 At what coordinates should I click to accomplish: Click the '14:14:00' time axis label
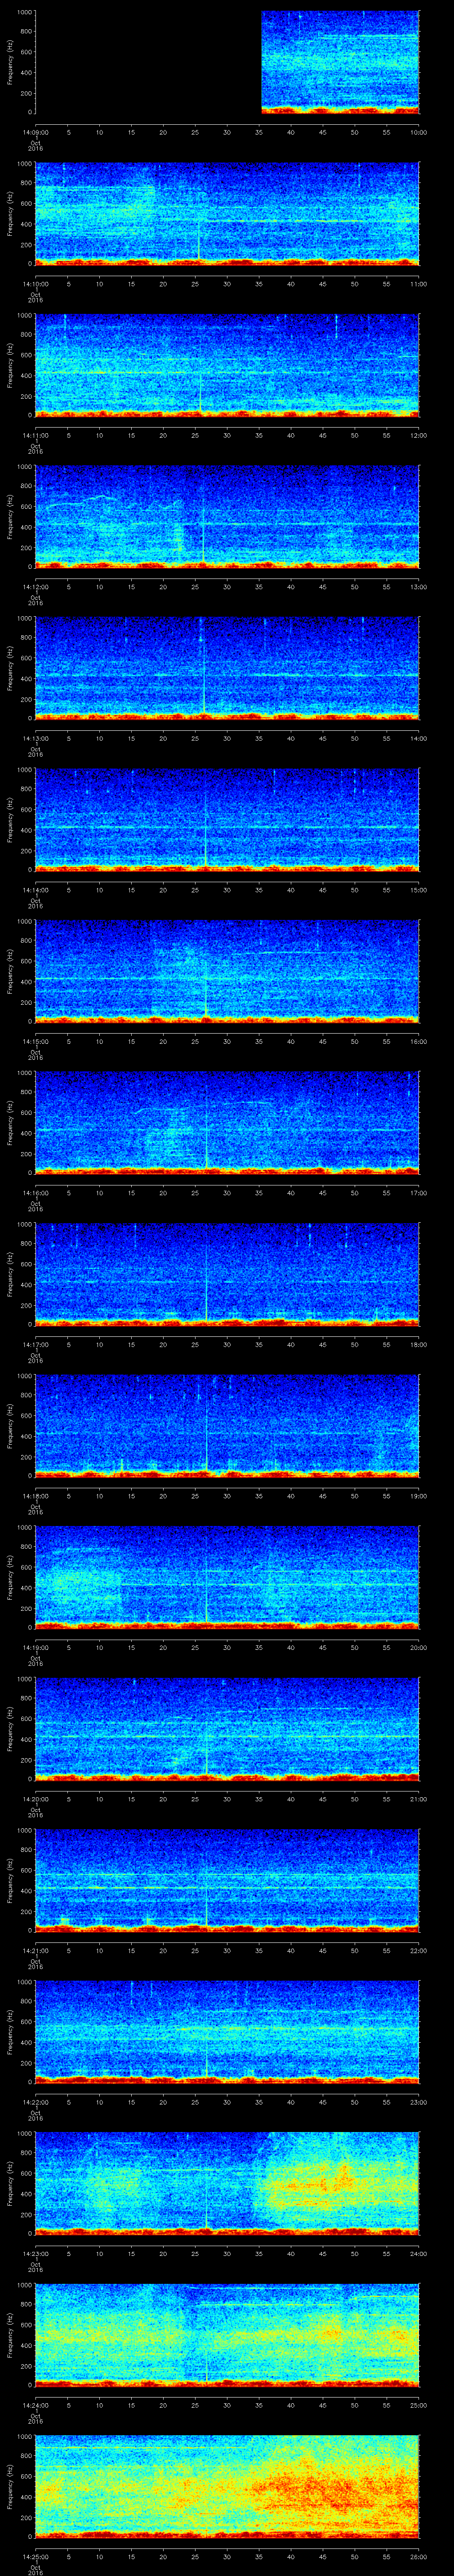coord(35,890)
